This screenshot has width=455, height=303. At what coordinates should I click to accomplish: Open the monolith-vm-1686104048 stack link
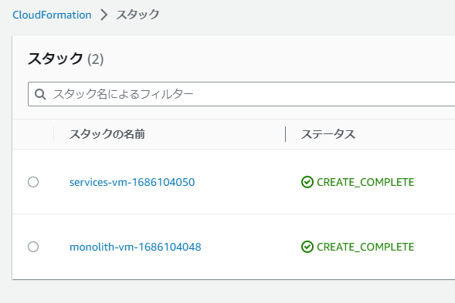click(135, 247)
